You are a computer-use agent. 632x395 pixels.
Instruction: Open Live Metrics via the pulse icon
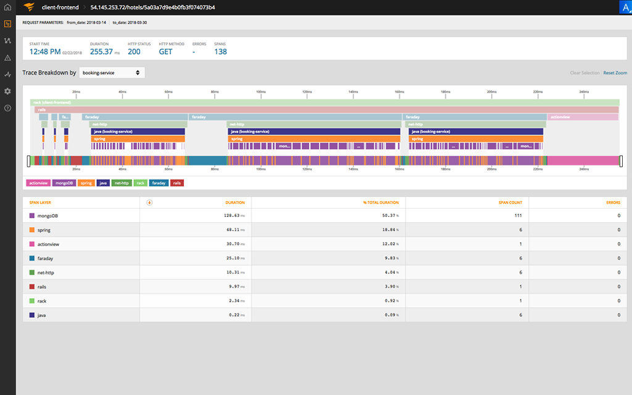(x=7, y=73)
